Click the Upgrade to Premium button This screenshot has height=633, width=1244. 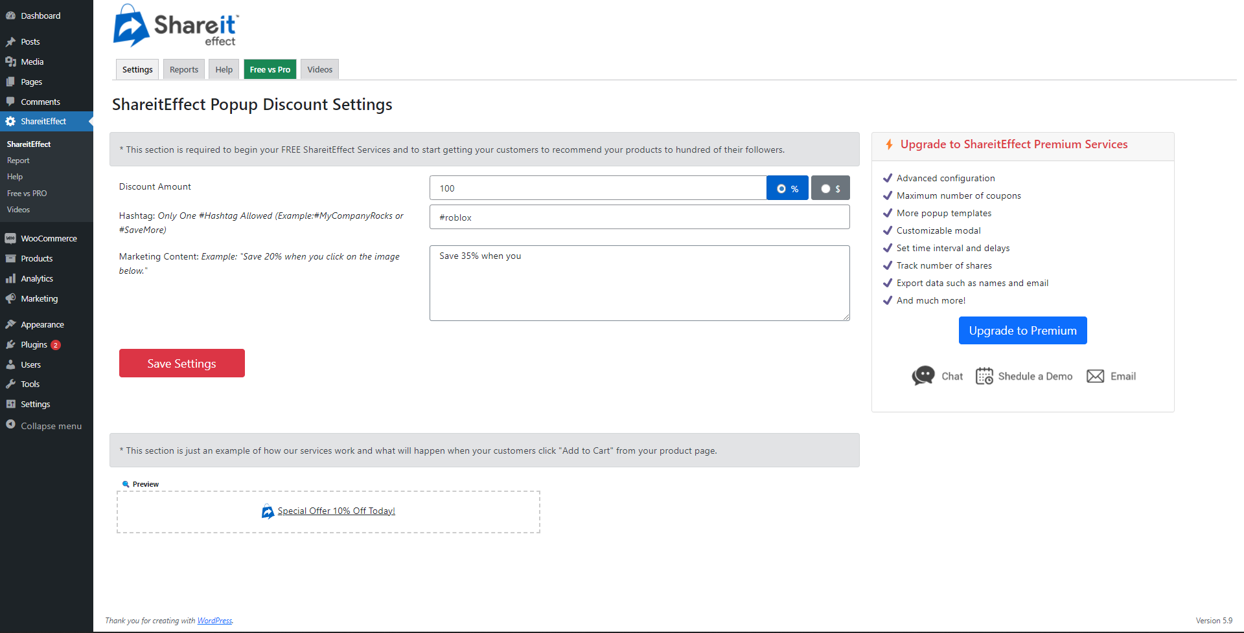(1023, 331)
